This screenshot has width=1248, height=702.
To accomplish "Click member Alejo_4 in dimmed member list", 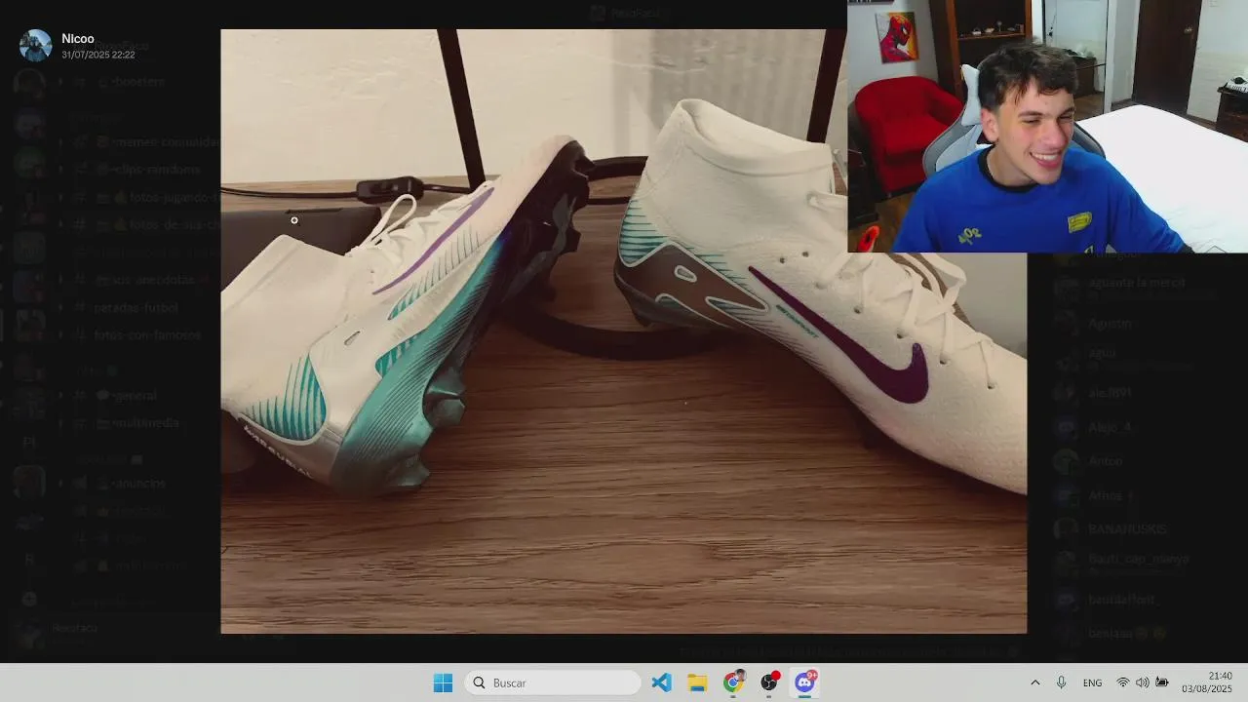I will (x=1111, y=426).
